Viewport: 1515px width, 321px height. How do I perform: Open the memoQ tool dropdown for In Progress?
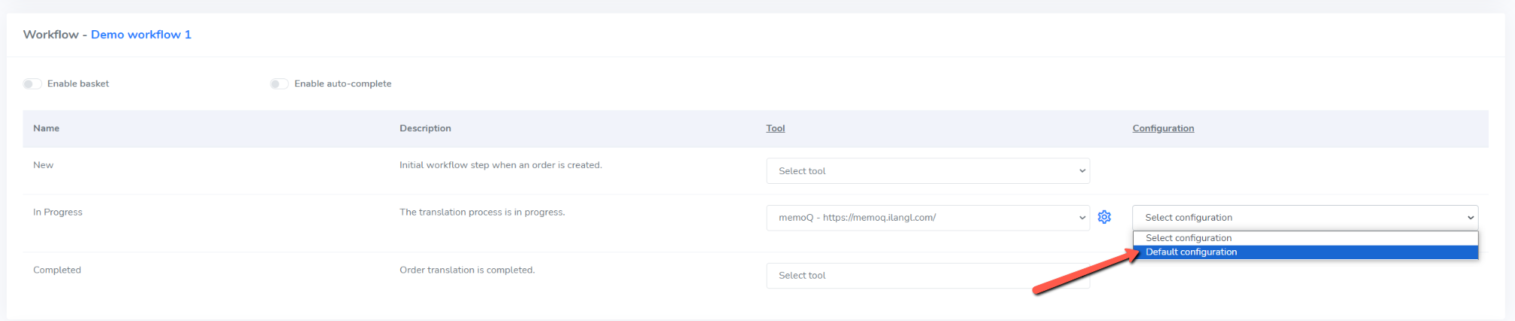pyautogui.click(x=928, y=218)
